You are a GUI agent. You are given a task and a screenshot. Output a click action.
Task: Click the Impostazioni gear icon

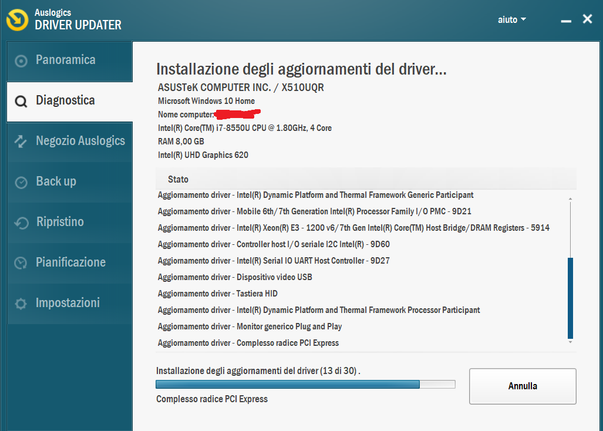coord(21,304)
